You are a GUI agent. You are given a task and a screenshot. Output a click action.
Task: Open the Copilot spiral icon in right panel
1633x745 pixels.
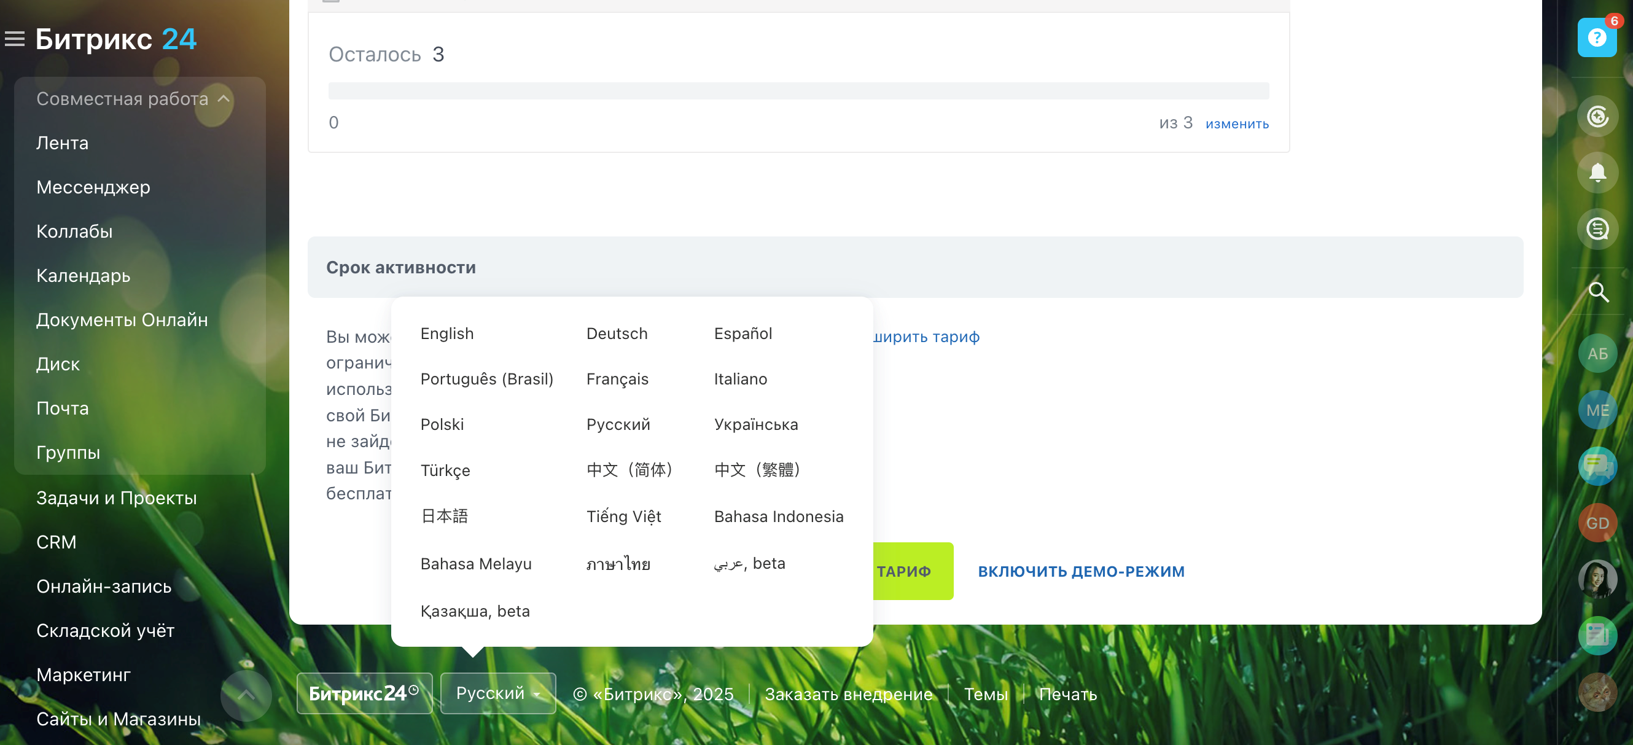point(1597,116)
